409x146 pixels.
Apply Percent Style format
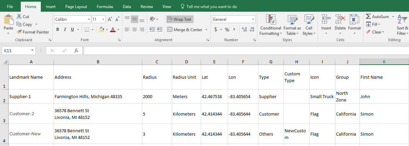(x=227, y=29)
